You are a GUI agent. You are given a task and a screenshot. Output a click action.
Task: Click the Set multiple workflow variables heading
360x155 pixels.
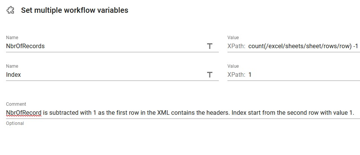(75, 10)
